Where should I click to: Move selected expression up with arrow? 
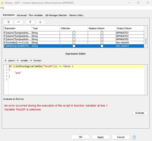click(x=30, y=22)
